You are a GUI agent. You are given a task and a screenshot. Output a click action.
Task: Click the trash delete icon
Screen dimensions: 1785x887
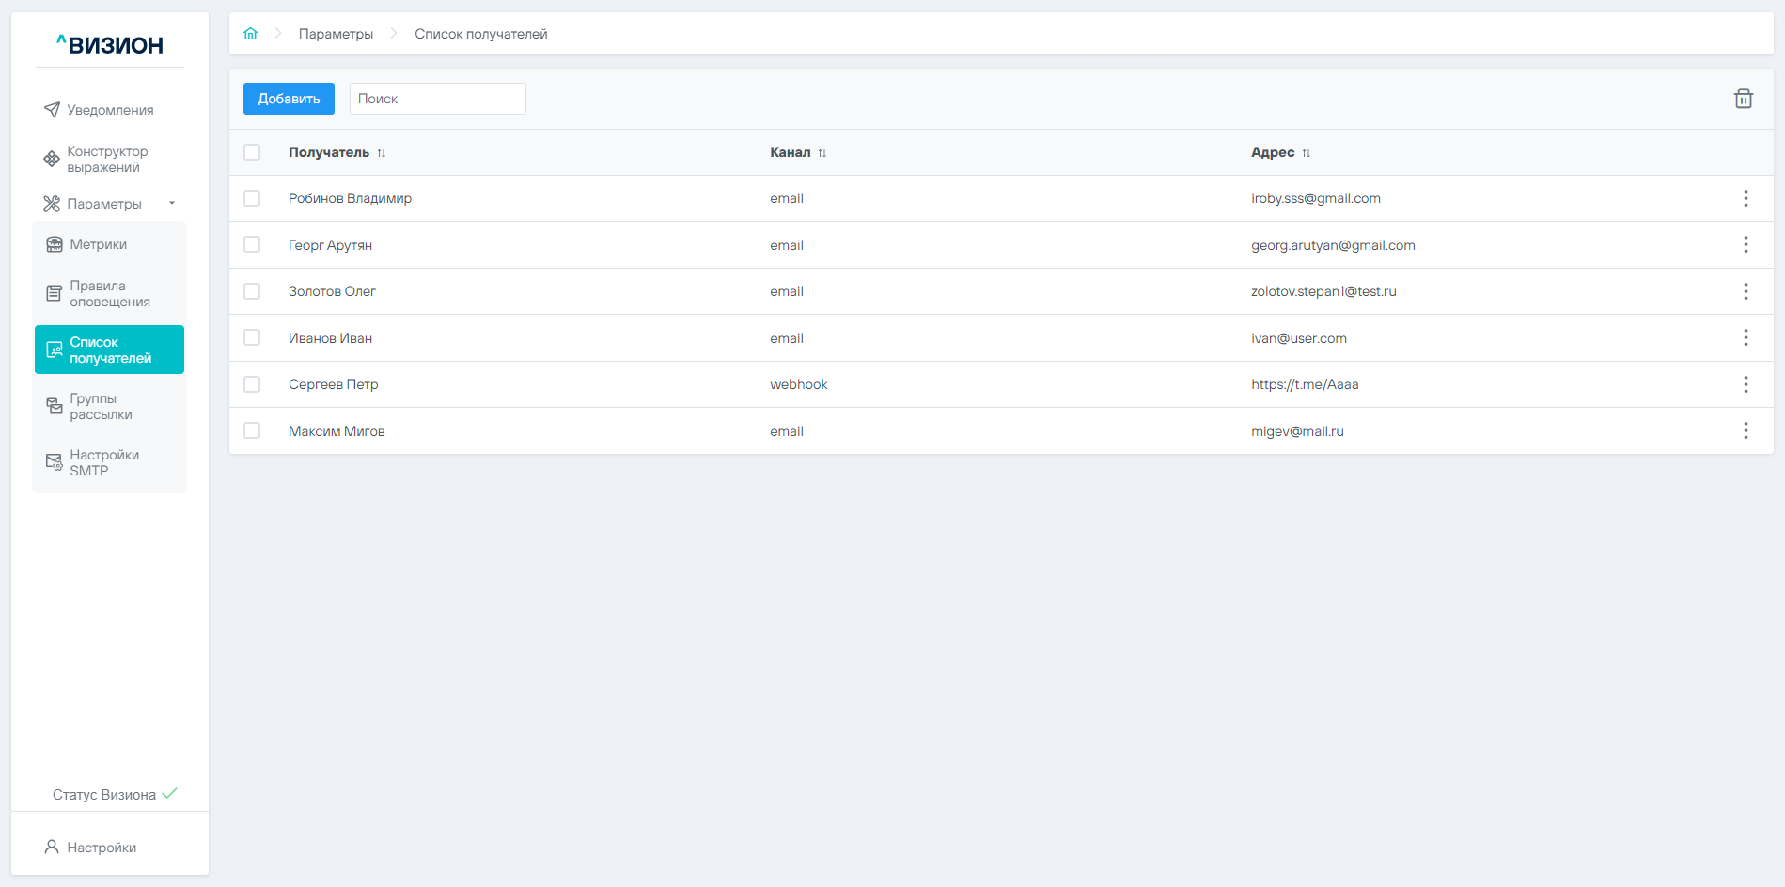(1743, 99)
